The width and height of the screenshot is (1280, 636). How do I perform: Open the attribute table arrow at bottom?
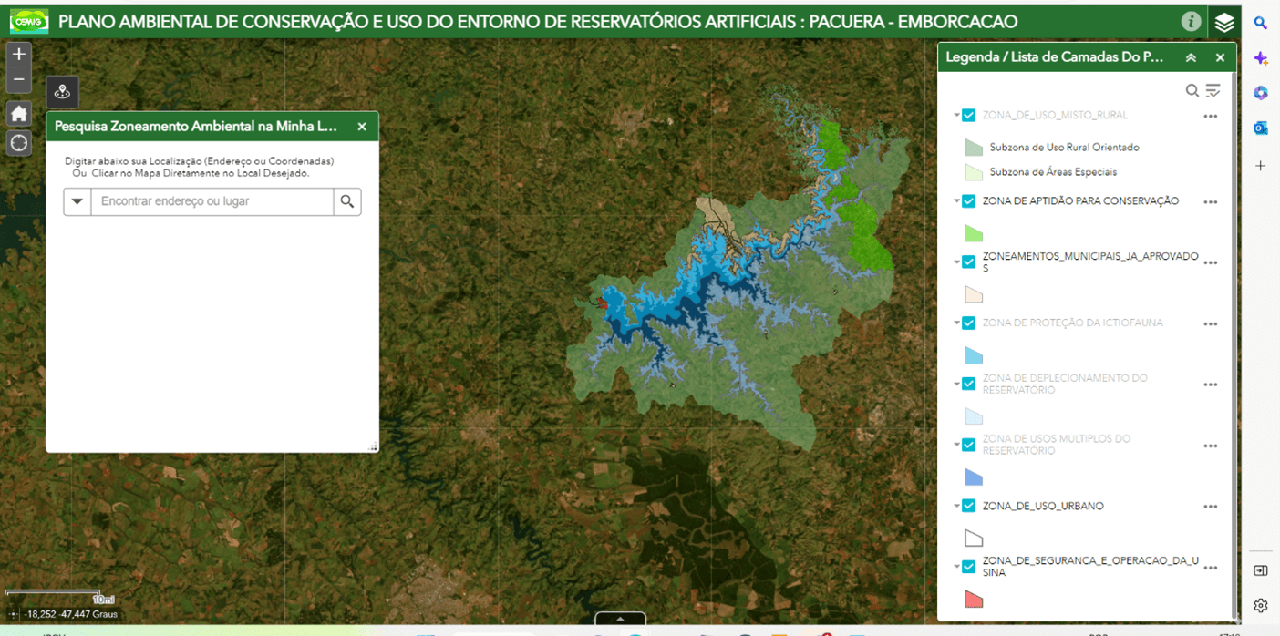click(x=620, y=620)
